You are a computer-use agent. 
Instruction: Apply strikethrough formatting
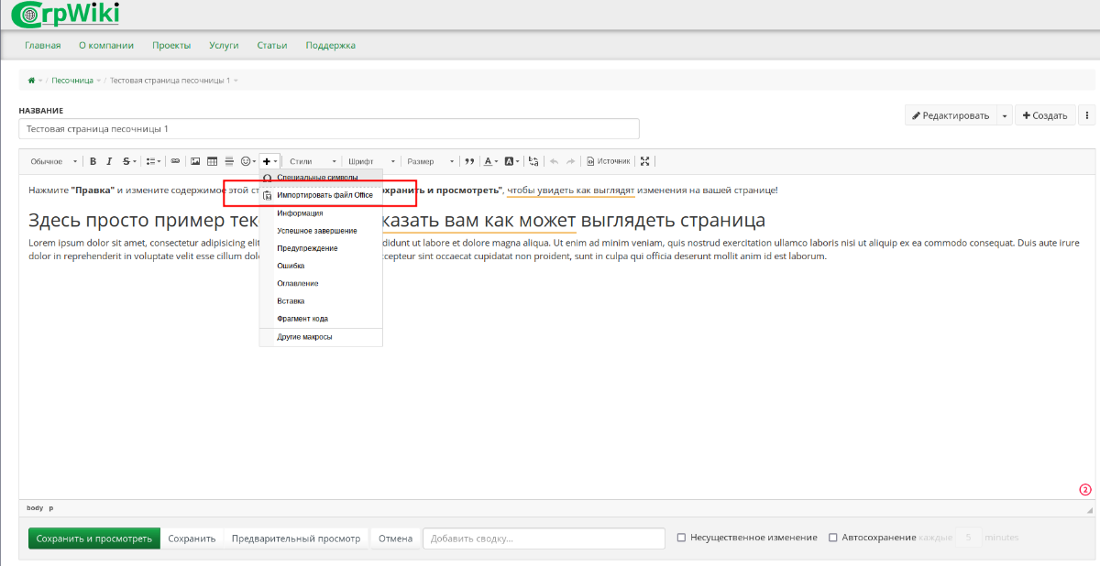(x=126, y=161)
